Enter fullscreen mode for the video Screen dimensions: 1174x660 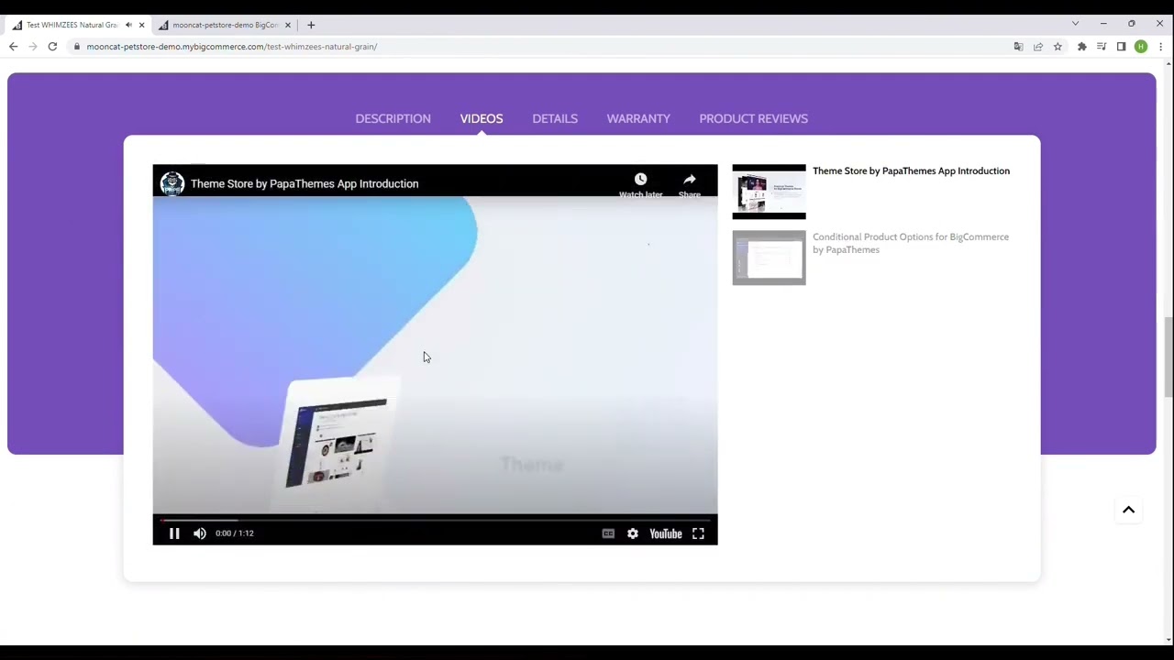(x=698, y=533)
